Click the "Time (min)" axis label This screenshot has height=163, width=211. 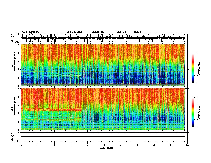(x=107, y=148)
